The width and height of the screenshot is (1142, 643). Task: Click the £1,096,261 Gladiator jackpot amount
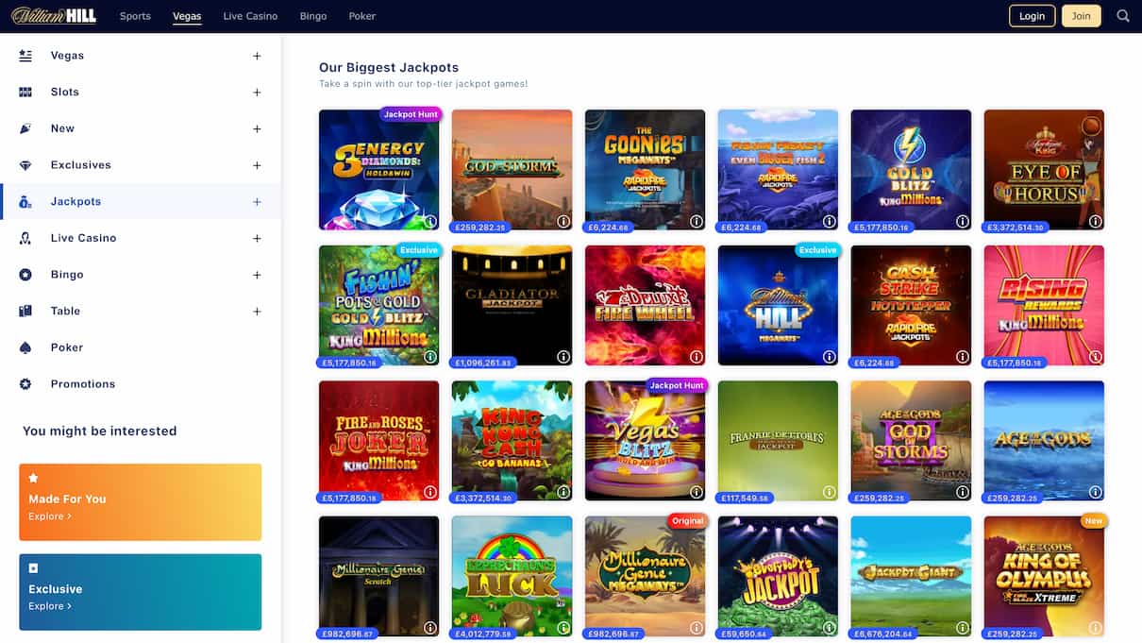482,362
